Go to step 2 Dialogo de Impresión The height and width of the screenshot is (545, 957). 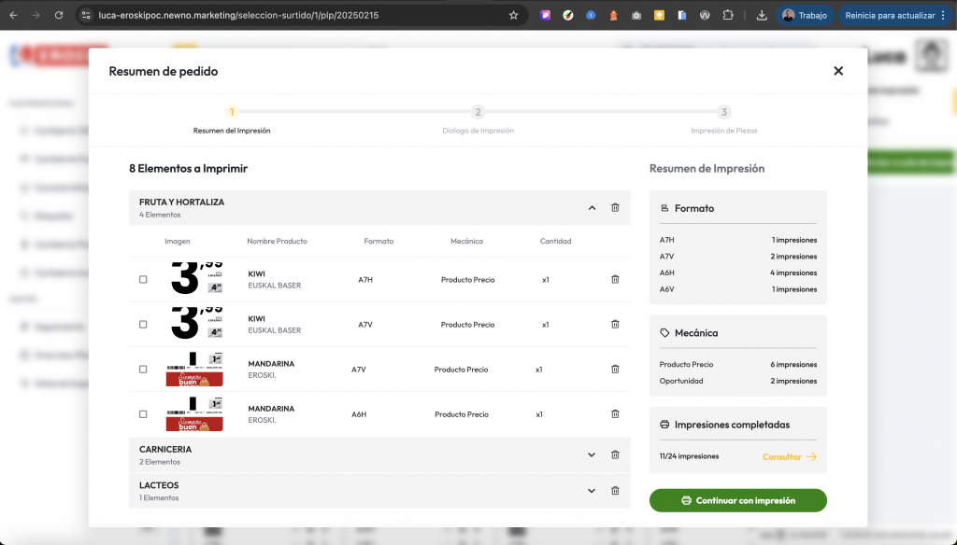478,112
